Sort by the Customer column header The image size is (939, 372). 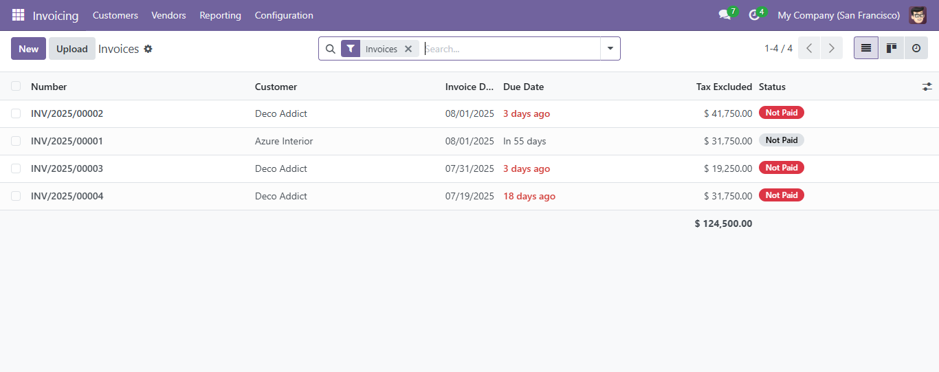pyautogui.click(x=276, y=87)
